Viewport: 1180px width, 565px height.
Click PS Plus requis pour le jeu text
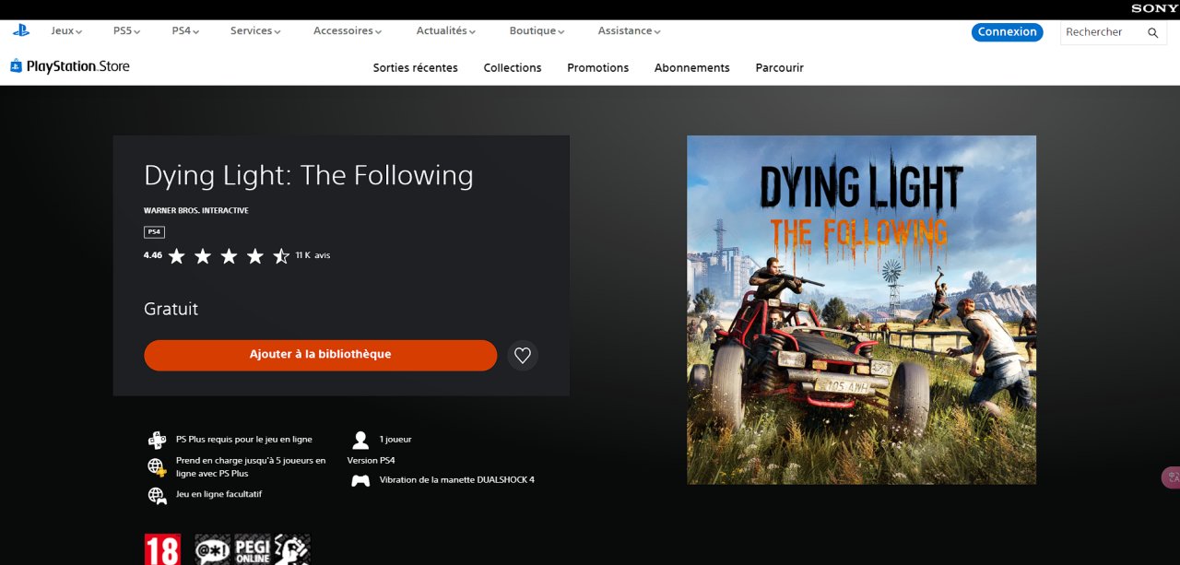[x=243, y=440]
